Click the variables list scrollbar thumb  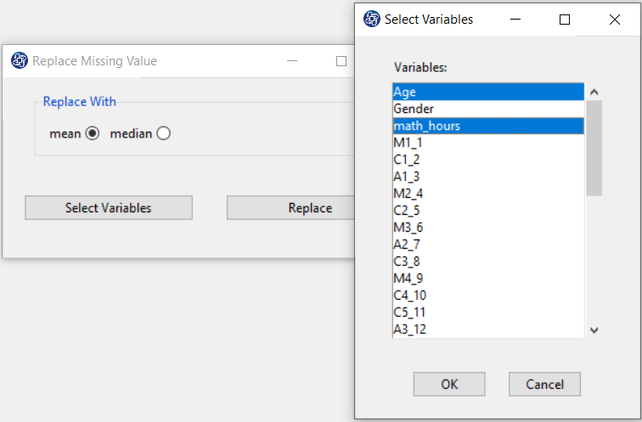594,149
